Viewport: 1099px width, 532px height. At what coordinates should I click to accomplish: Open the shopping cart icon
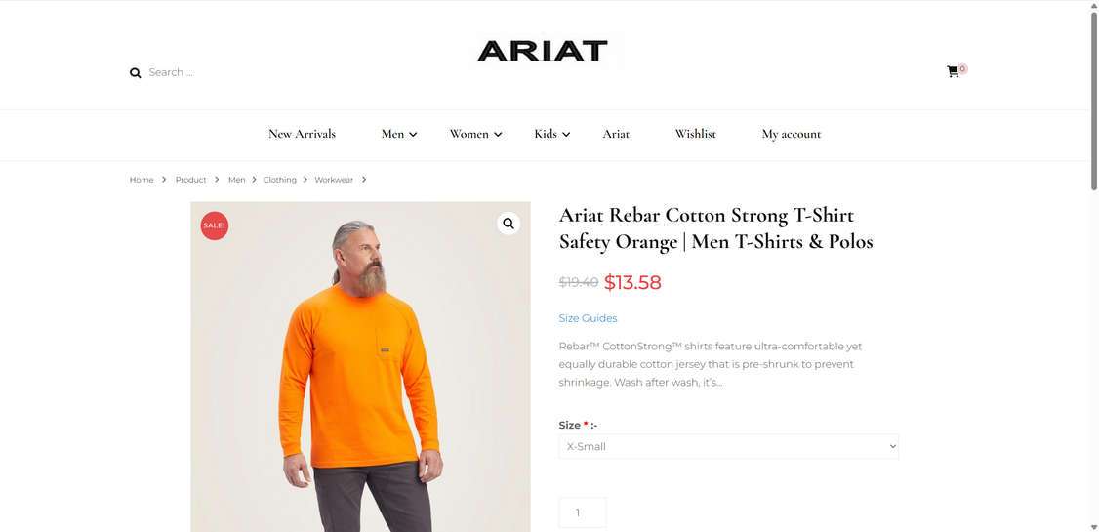(953, 71)
